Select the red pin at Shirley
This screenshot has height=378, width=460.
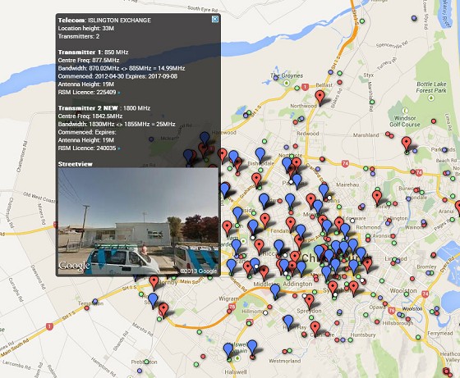(x=377, y=198)
